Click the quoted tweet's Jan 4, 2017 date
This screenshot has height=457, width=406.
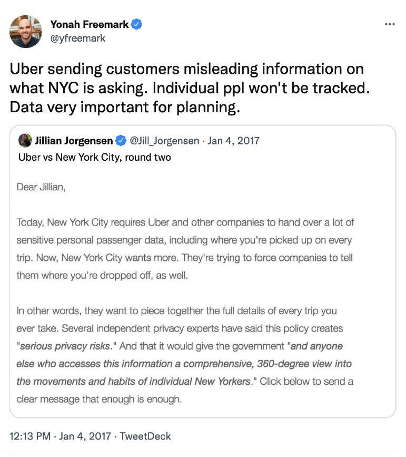click(233, 141)
